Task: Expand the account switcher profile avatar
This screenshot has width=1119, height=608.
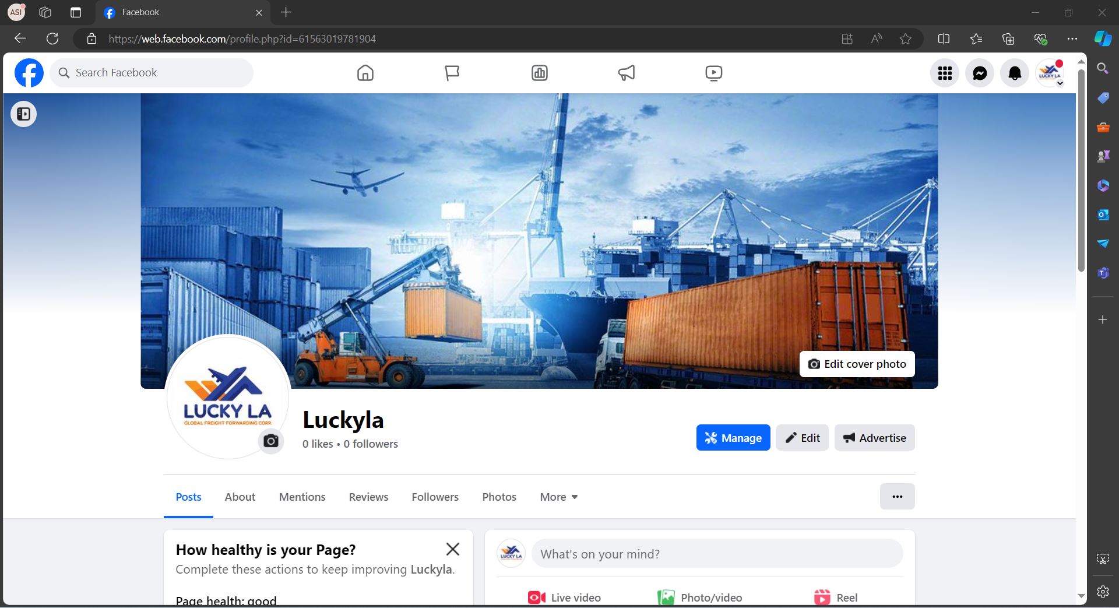Action: (x=1050, y=73)
